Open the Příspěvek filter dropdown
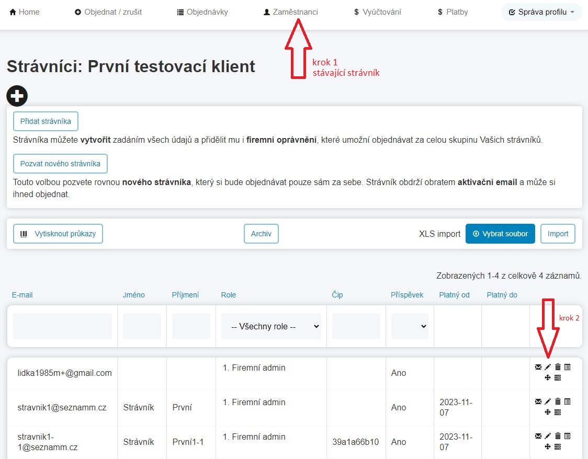The height and width of the screenshot is (459, 588). click(x=410, y=326)
